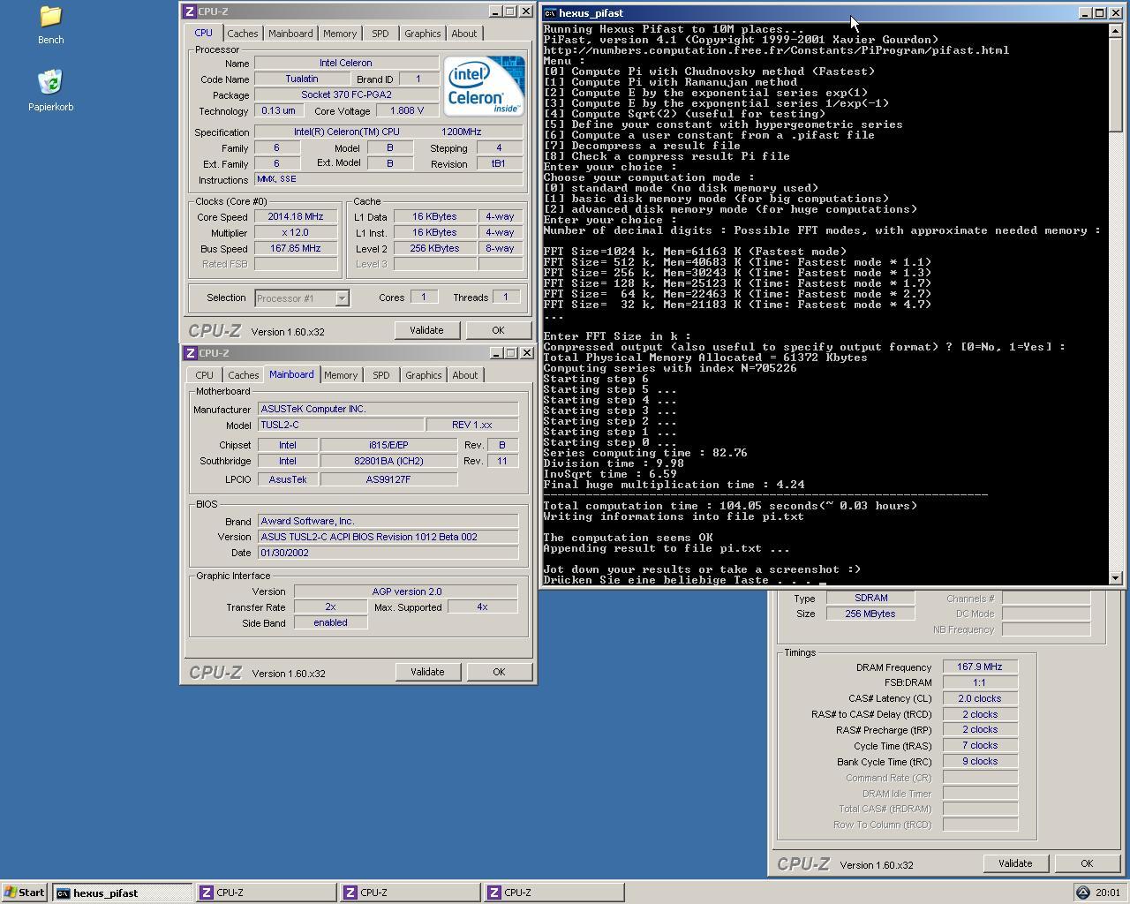
Task: Select the CPU tab in top CPU-Z window
Action: click(203, 33)
